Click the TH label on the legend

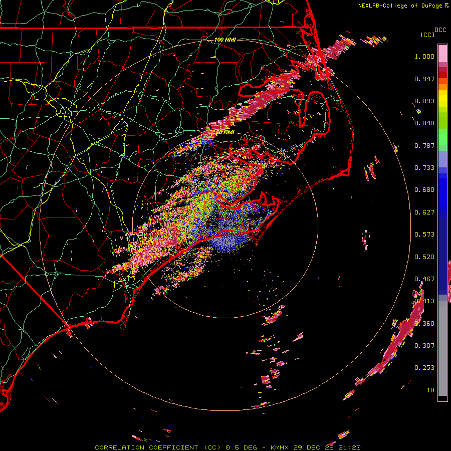[x=430, y=390]
